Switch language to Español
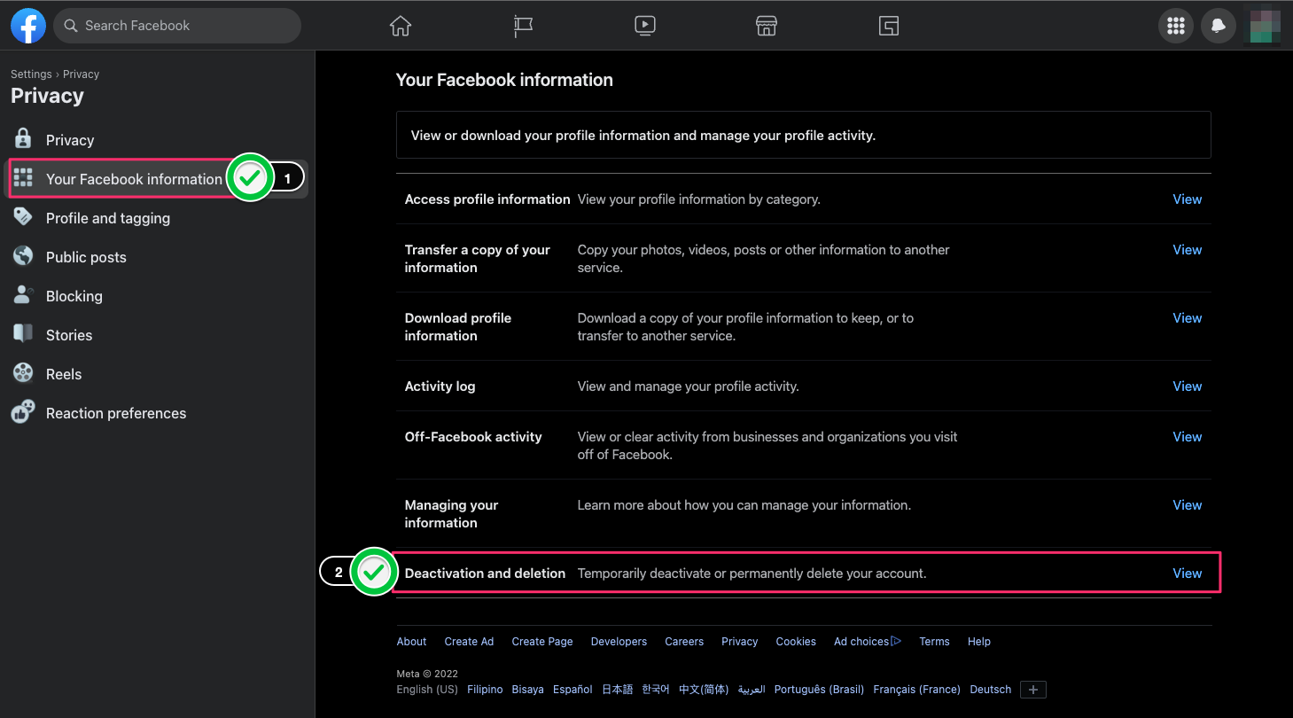 pos(573,690)
